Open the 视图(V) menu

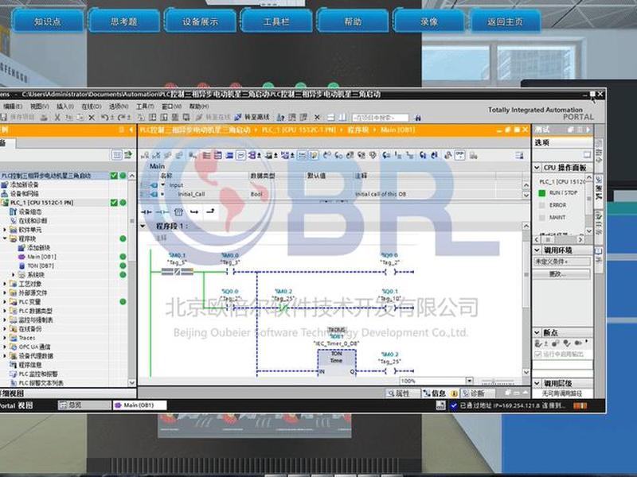tap(39, 107)
